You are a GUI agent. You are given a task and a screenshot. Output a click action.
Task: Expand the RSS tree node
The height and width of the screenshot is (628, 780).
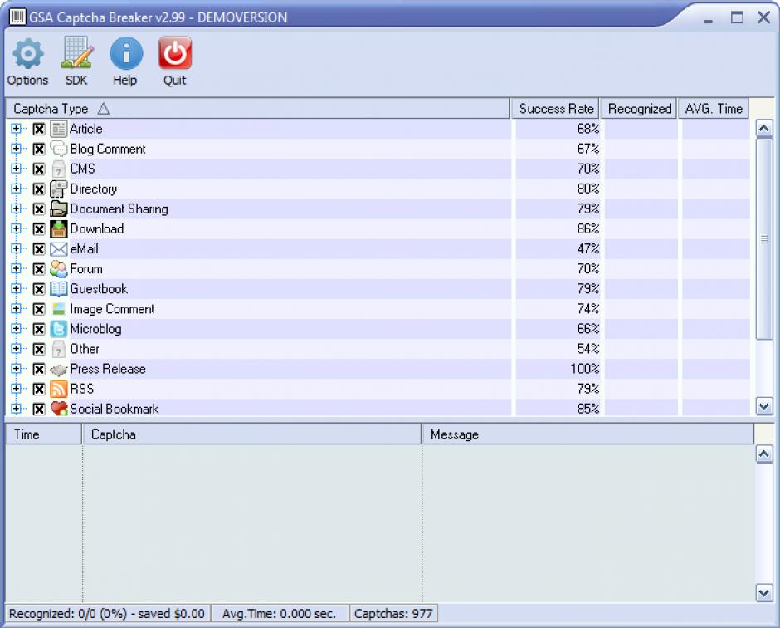pos(16,389)
